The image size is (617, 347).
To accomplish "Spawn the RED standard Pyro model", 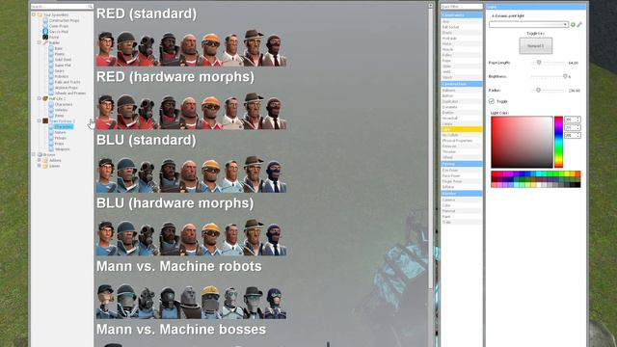I will [x=148, y=48].
